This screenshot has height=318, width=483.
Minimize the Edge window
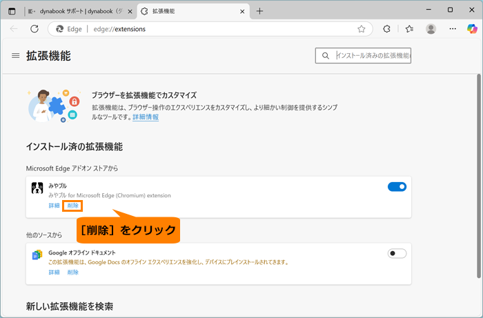click(x=428, y=10)
